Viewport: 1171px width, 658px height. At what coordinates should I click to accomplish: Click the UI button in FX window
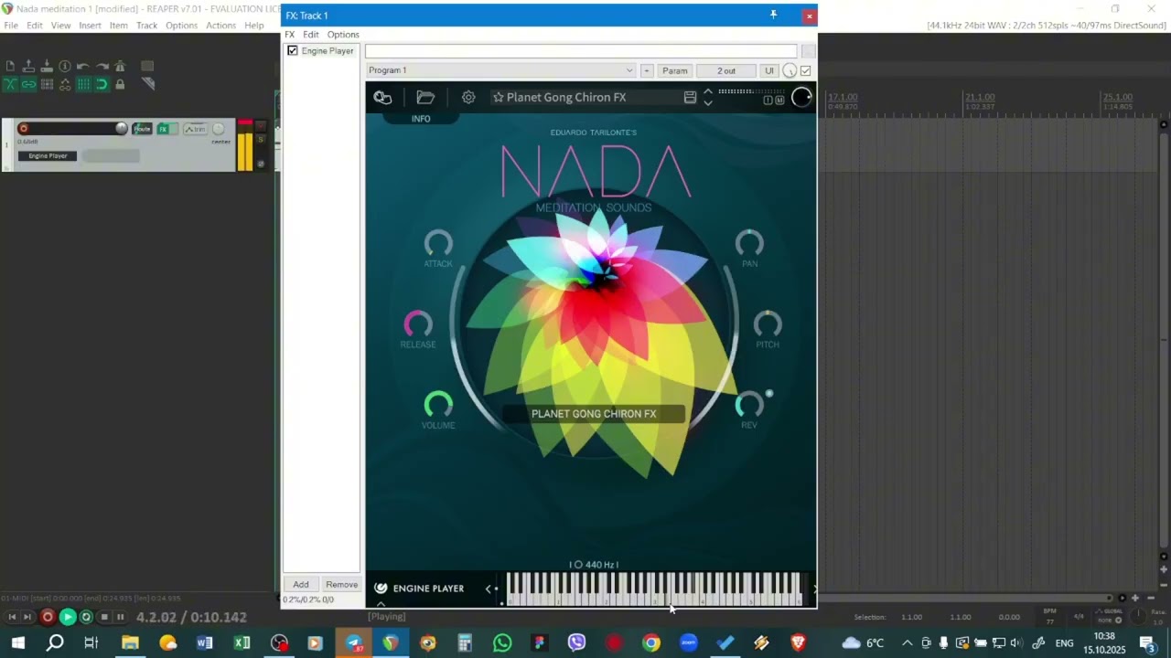(769, 70)
